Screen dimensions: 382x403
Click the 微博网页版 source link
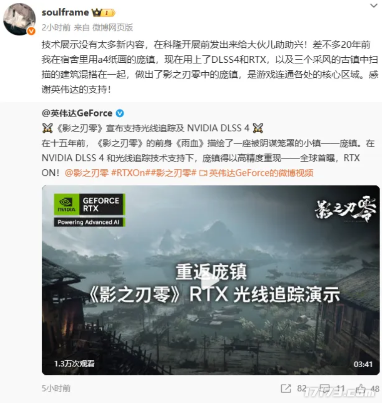pos(113,27)
